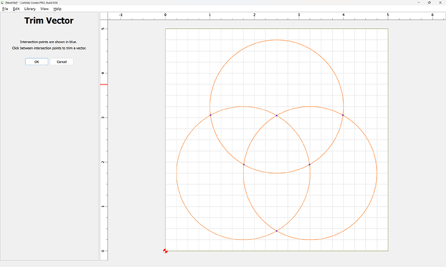Image resolution: width=446 pixels, height=267 pixels.
Task: Click the far-left blue intersection point
Action: (210, 115)
